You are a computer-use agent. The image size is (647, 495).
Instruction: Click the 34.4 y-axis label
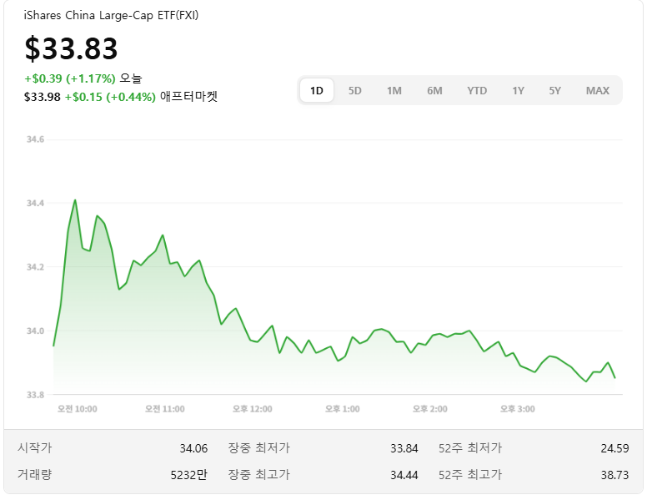pos(35,203)
